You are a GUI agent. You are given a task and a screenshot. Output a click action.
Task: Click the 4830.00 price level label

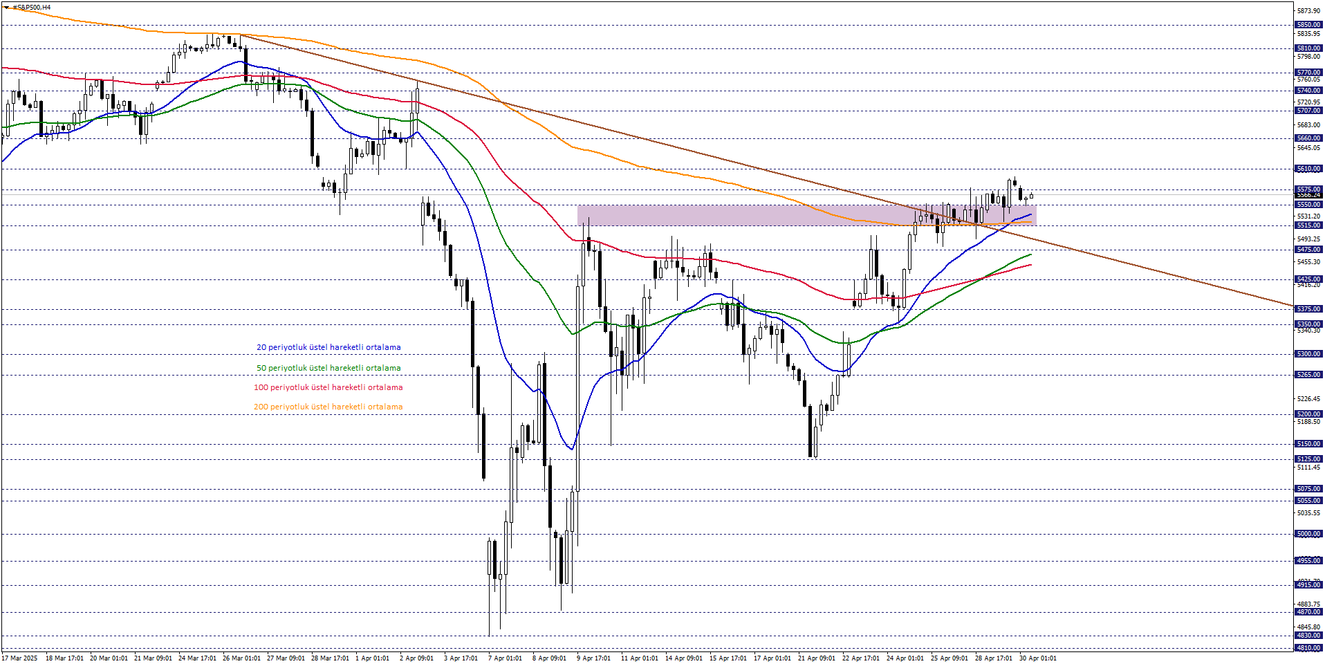[x=1308, y=636]
